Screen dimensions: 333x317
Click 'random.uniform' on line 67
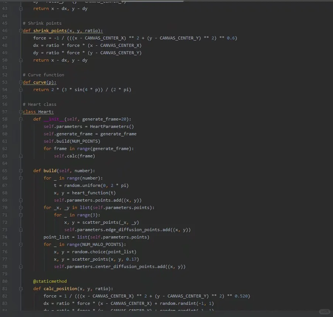[x=82, y=185]
